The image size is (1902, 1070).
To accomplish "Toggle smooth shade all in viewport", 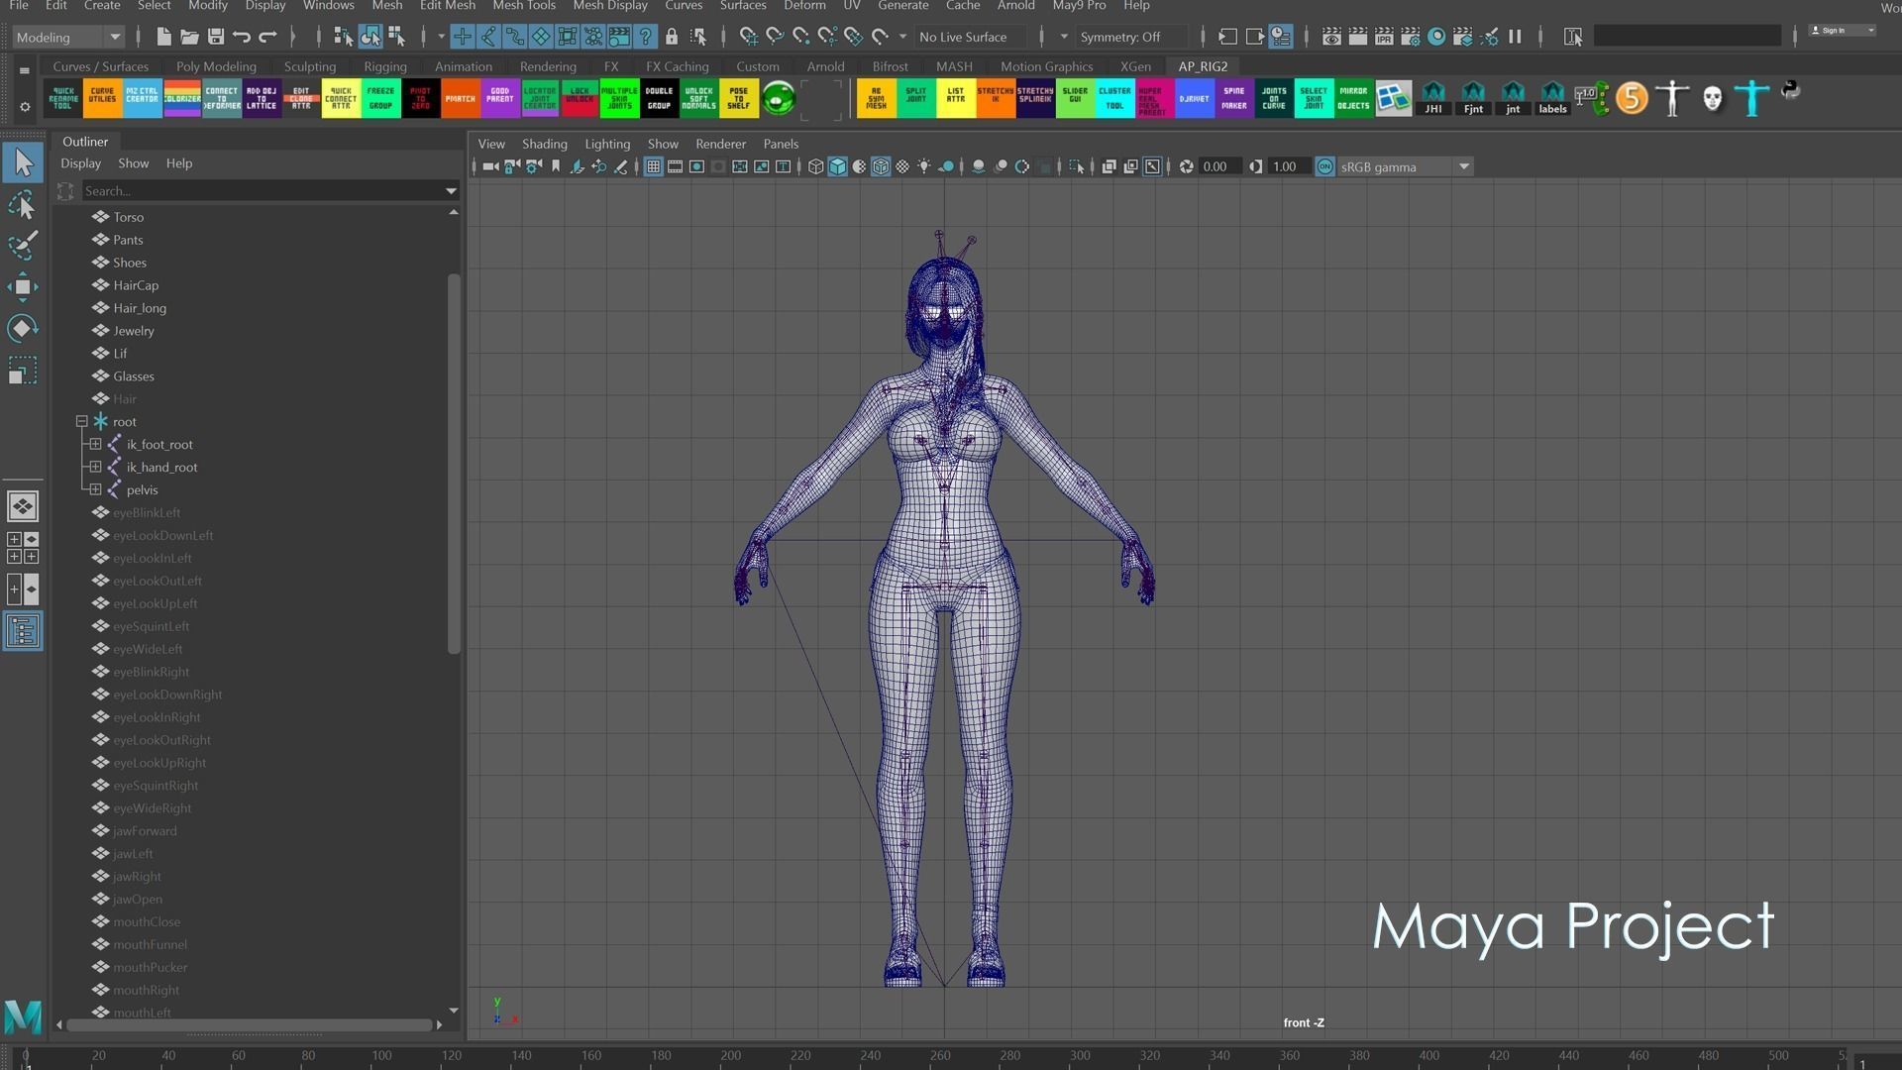I will pyautogui.click(x=837, y=166).
